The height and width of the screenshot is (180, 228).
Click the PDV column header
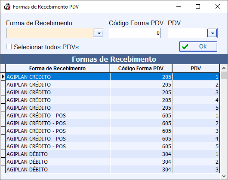[x=196, y=68]
